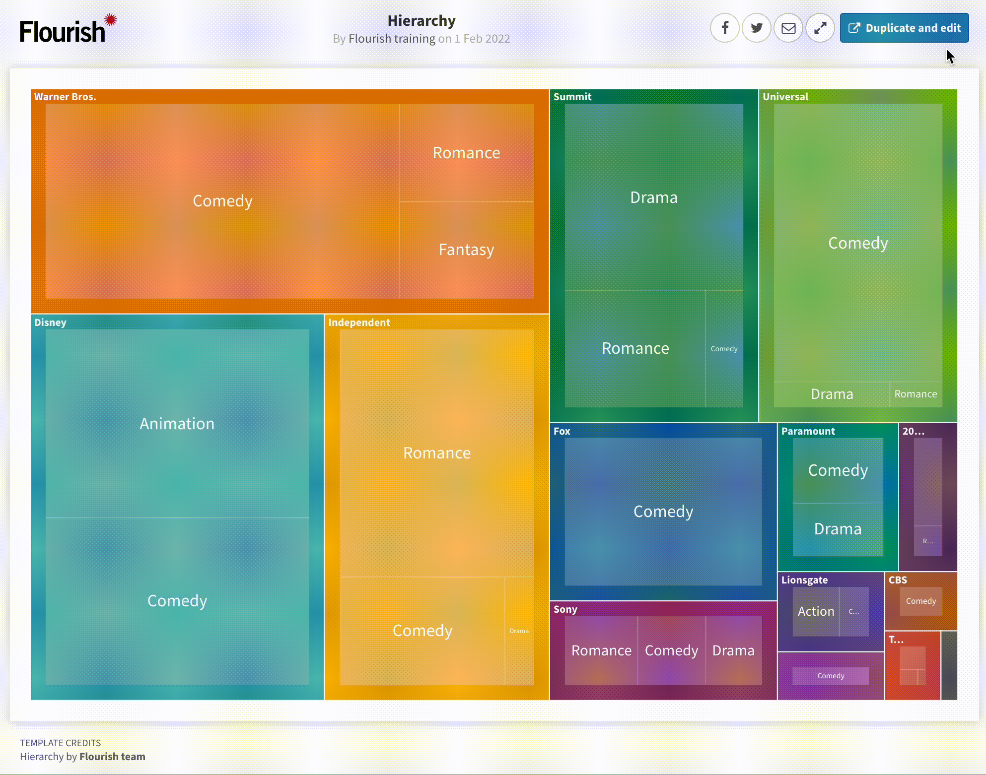Click the Hierarchy chart title
The height and width of the screenshot is (775, 986).
[x=422, y=21]
